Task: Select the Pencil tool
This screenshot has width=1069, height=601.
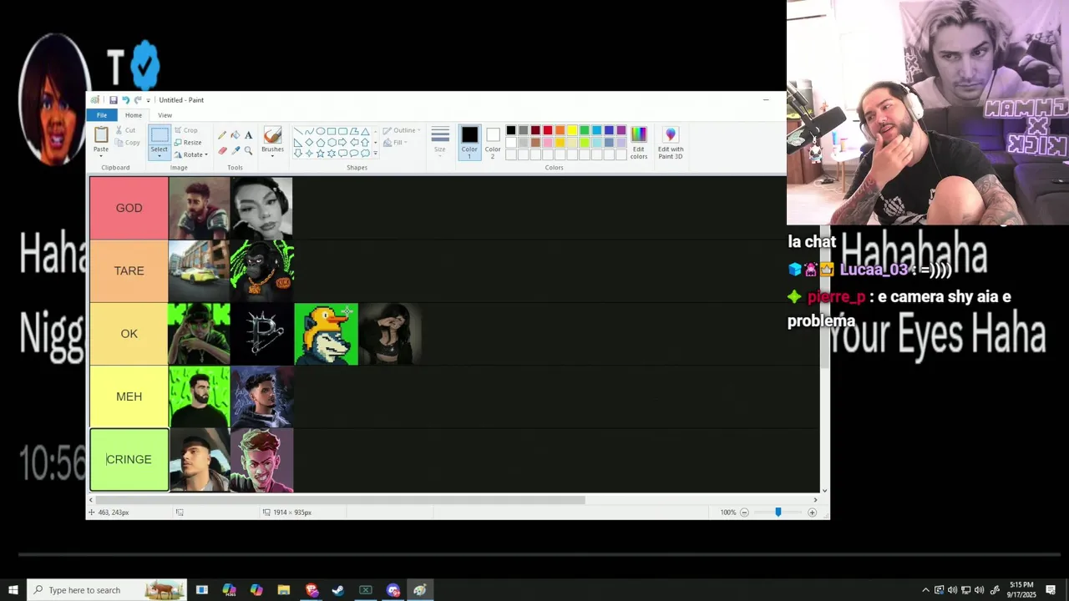Action: [222, 134]
